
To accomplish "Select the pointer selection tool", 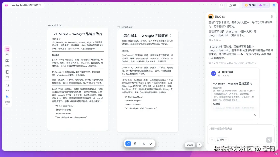I will pos(128,144).
